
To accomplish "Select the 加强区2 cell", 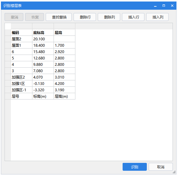I will 21,77.
